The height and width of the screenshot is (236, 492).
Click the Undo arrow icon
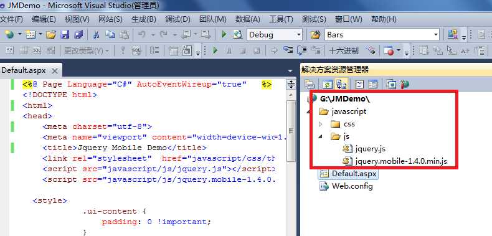point(142,34)
